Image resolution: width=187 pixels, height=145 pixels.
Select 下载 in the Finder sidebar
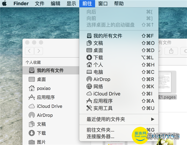[51, 133]
